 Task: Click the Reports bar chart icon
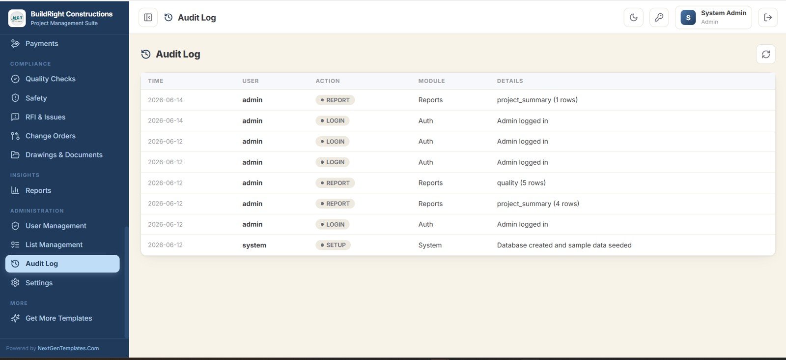(15, 190)
